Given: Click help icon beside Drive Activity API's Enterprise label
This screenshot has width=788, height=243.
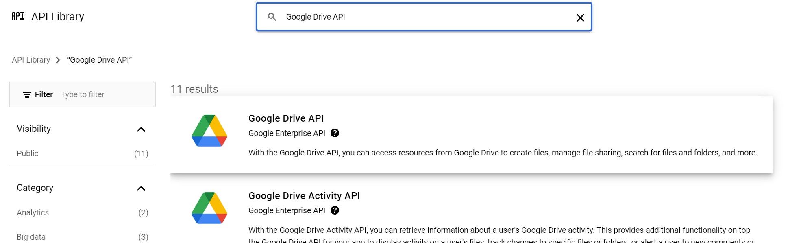Looking at the screenshot, I should (335, 210).
